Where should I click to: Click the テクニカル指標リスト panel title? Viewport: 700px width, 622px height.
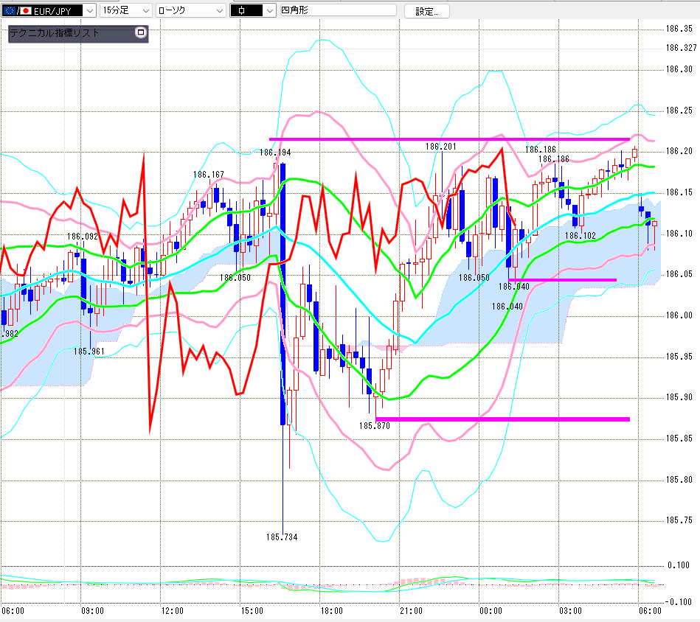coord(55,32)
